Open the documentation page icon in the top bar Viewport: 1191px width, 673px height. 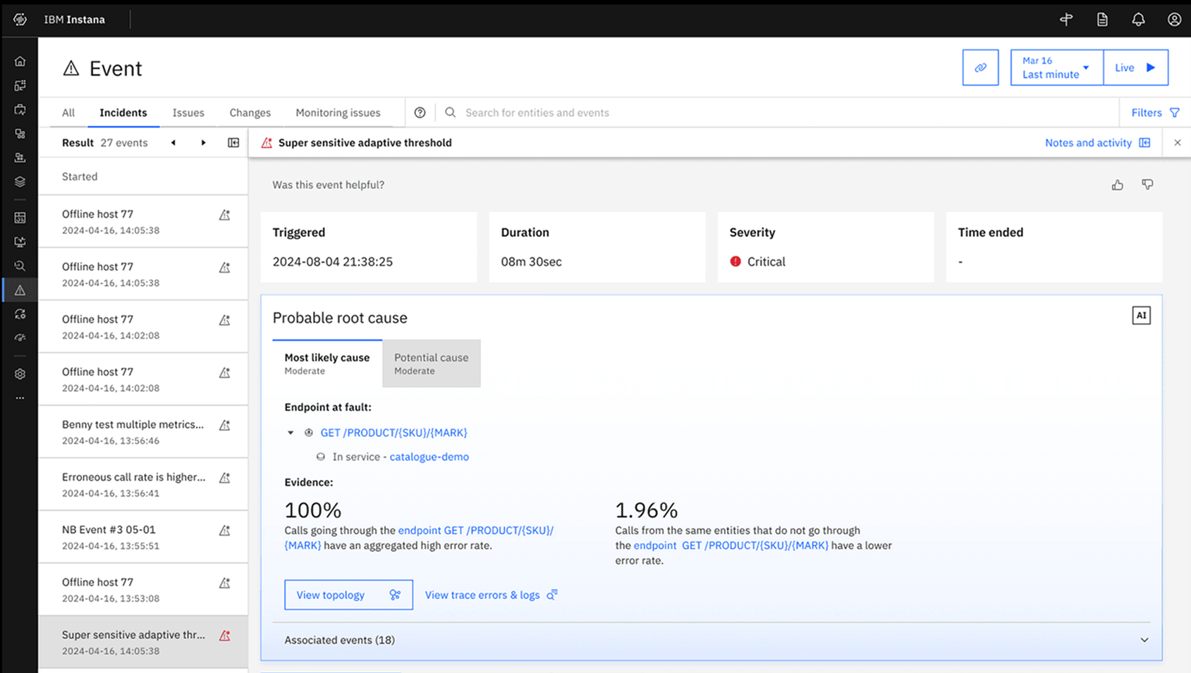tap(1102, 19)
